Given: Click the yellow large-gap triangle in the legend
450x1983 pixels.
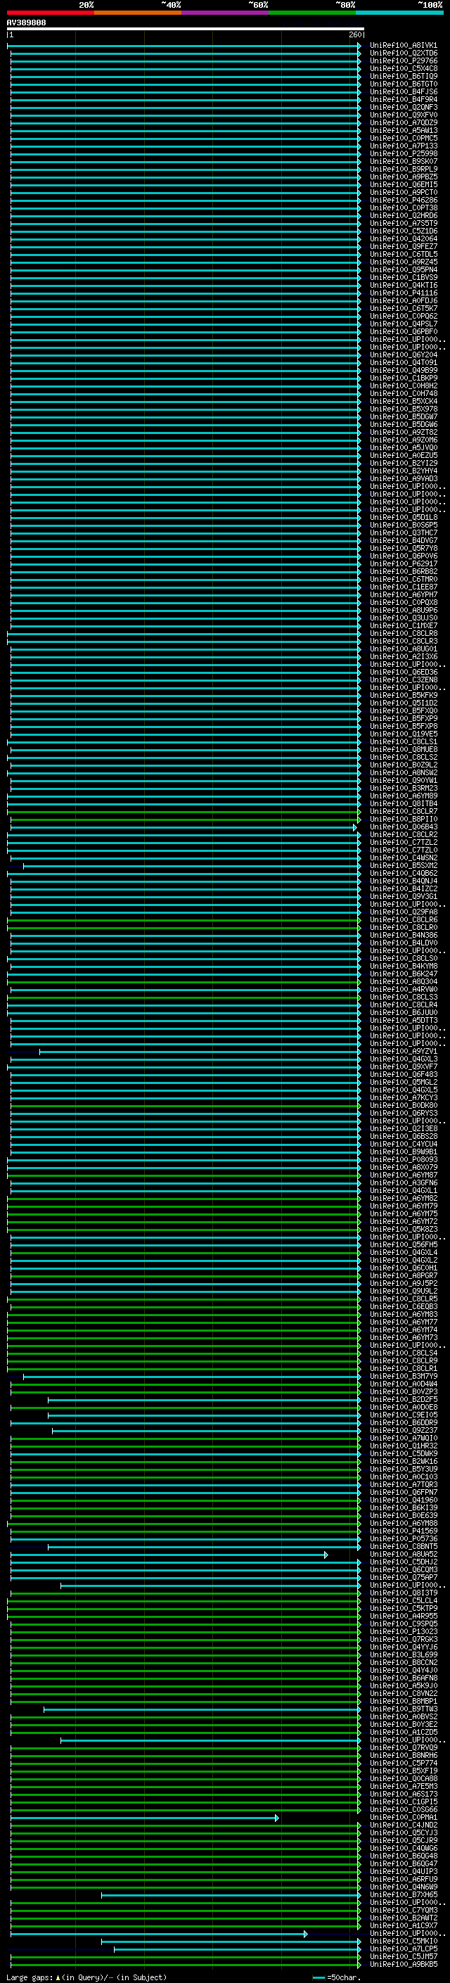Looking at the screenshot, I should click(x=58, y=1977).
